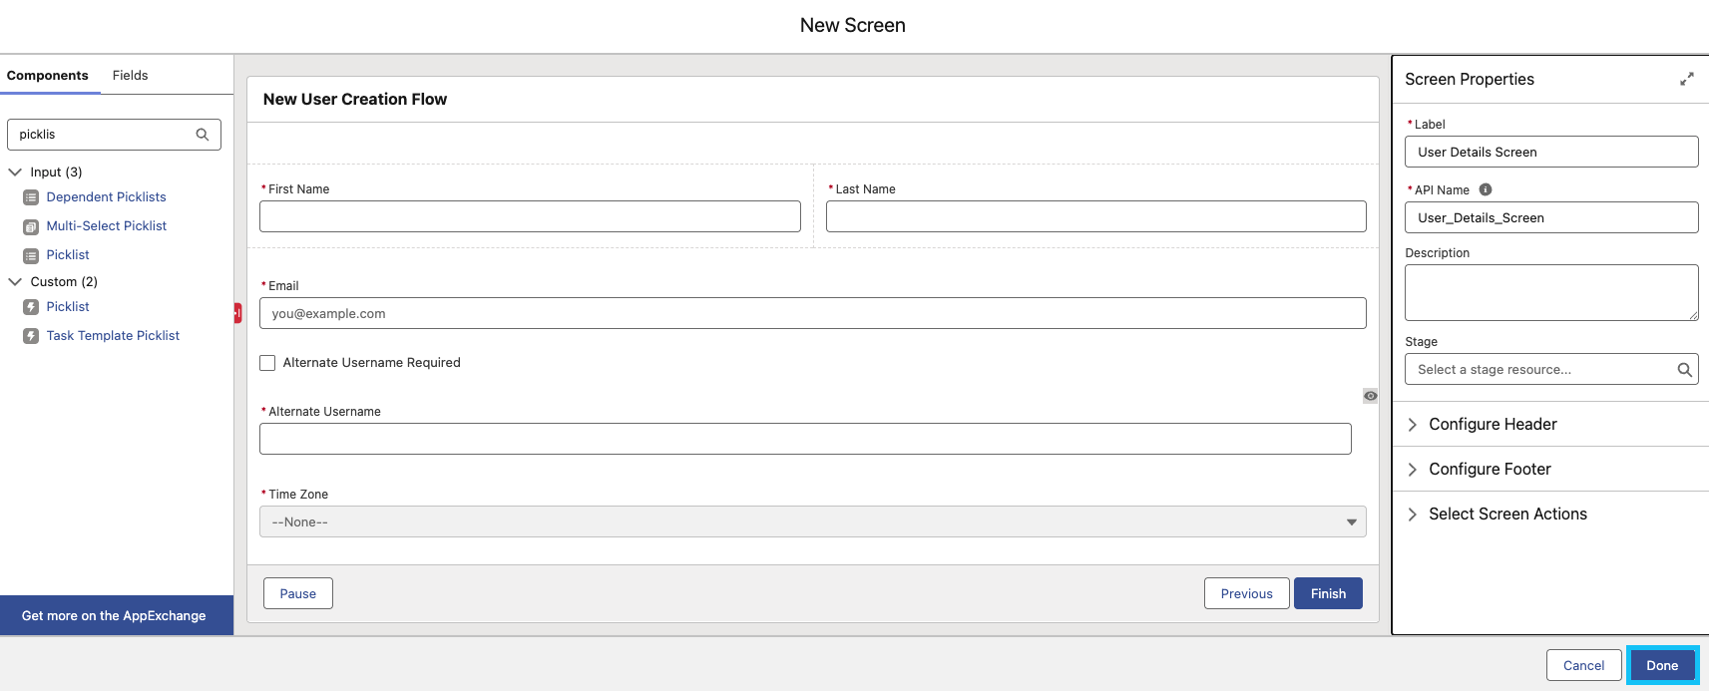
Task: Click the Stage field search icon
Action: (x=1684, y=370)
